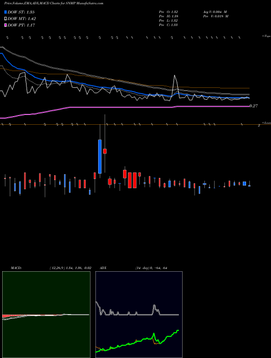Click the MACD panel title
The height and width of the screenshot is (358, 271).
(x=16, y=268)
